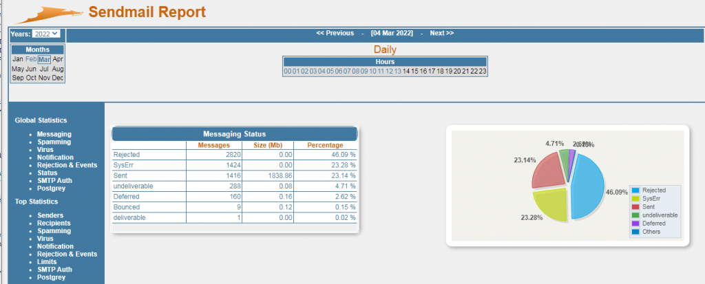The height and width of the screenshot is (284, 705).
Task: Open Virus under Top Statistics
Action: coord(45,239)
